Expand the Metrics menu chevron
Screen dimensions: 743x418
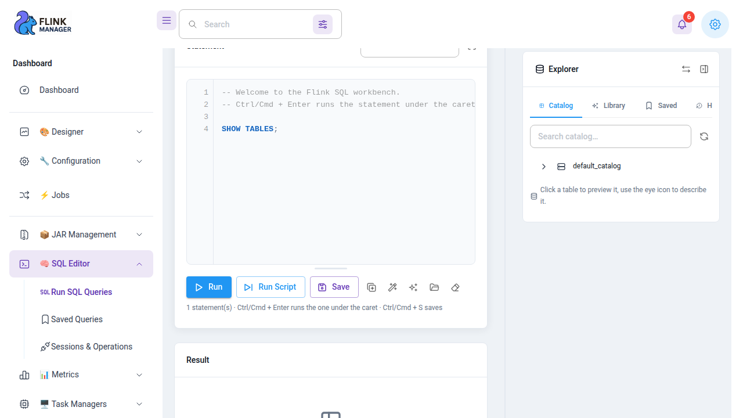click(x=139, y=375)
